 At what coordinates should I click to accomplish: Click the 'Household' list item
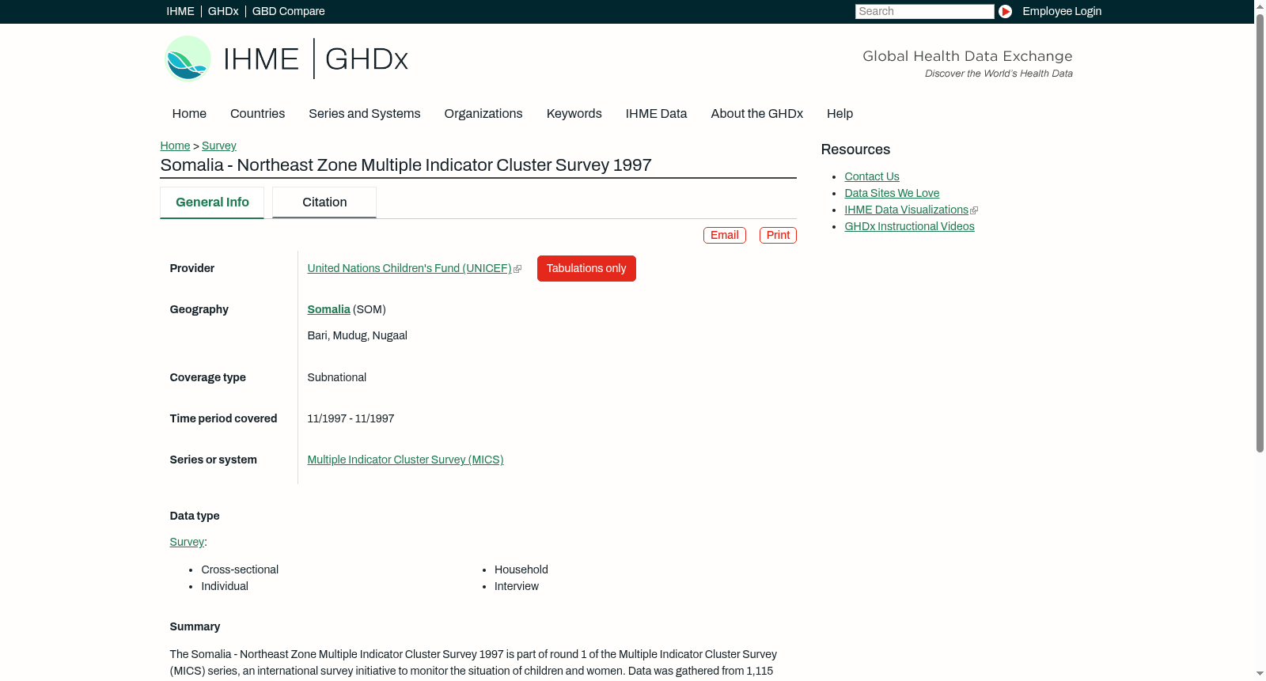pos(521,569)
